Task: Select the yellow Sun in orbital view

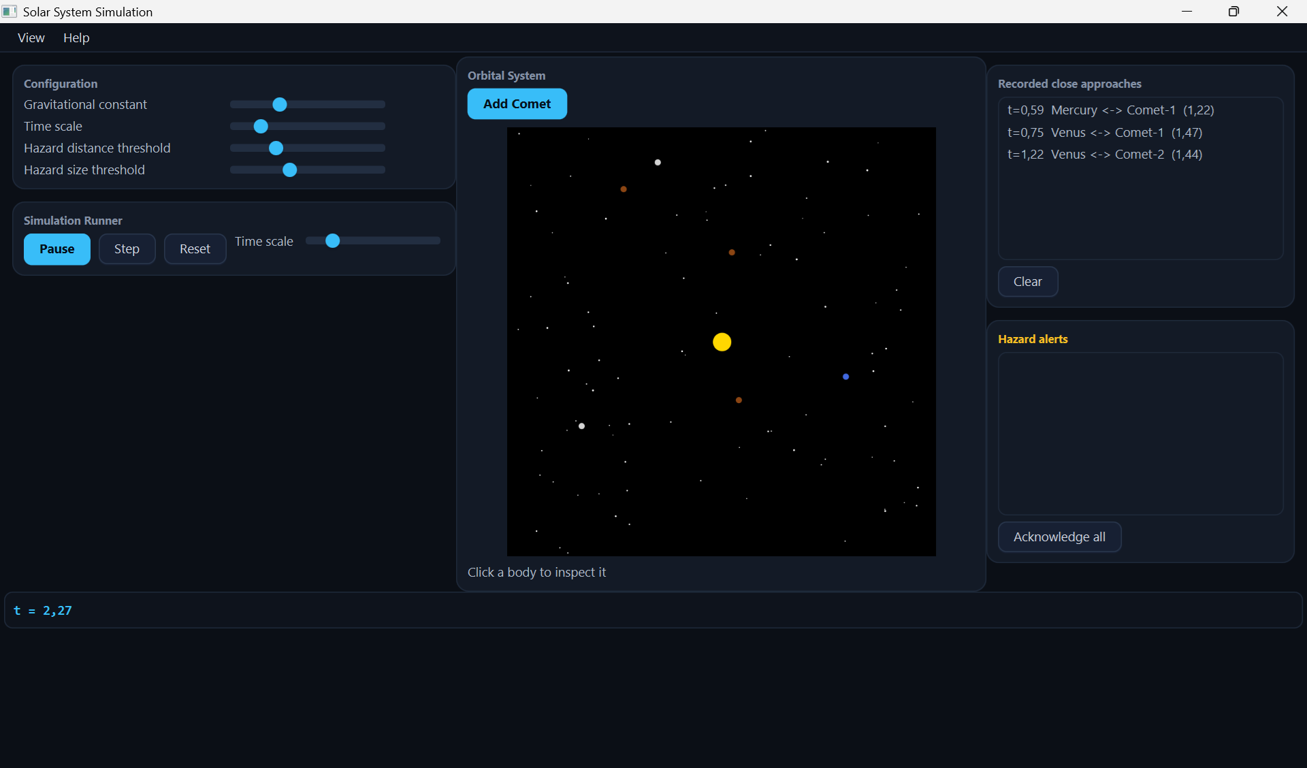Action: coord(722,342)
